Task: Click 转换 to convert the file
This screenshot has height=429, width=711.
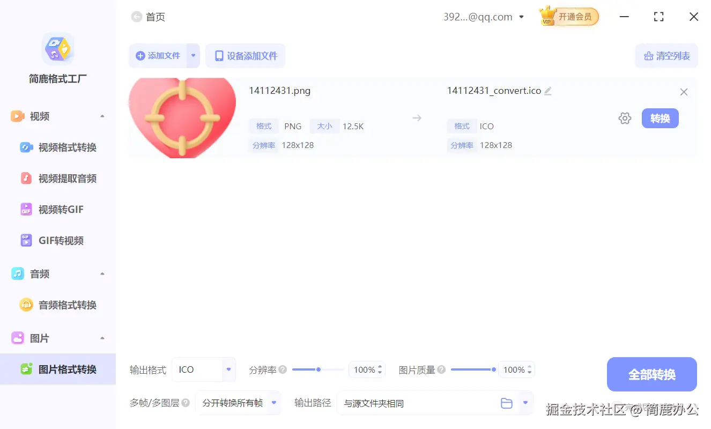Action: [660, 118]
